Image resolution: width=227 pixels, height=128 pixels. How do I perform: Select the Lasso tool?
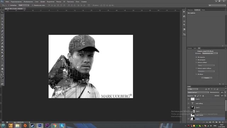2,18
